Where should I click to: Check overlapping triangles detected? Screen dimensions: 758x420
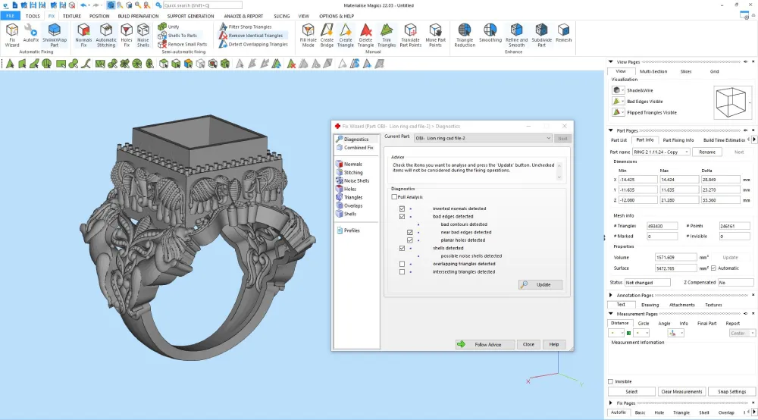402,264
